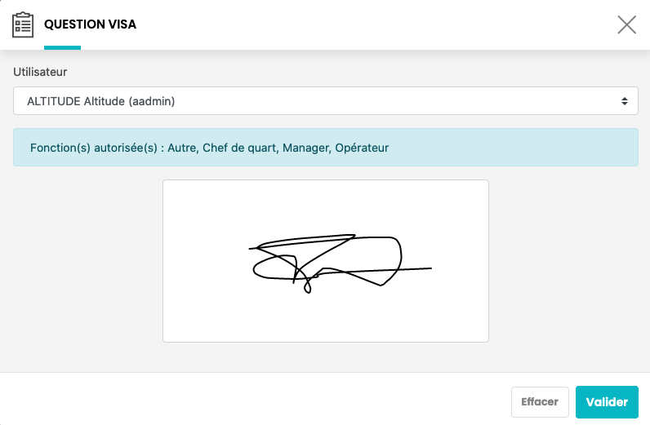650x425 pixels.
Task: Click the blank header bar beside the title
Action: tap(367, 24)
